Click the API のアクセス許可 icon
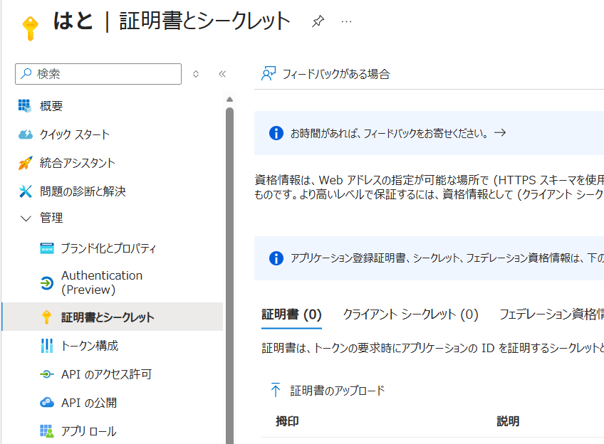This screenshot has width=604, height=444. tap(47, 374)
